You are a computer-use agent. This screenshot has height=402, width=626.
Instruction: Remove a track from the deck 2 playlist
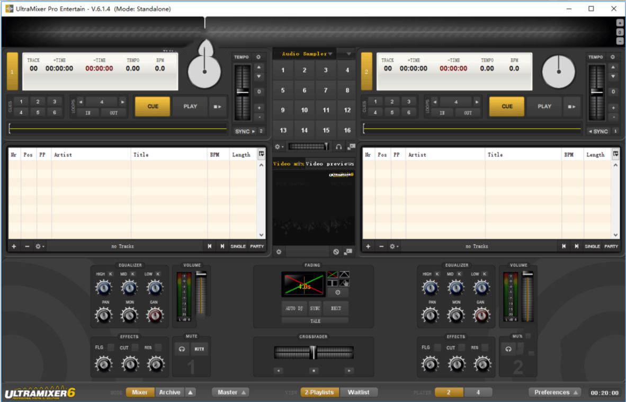[x=381, y=246]
